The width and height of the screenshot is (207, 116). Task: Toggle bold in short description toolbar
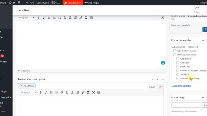pos(41,92)
